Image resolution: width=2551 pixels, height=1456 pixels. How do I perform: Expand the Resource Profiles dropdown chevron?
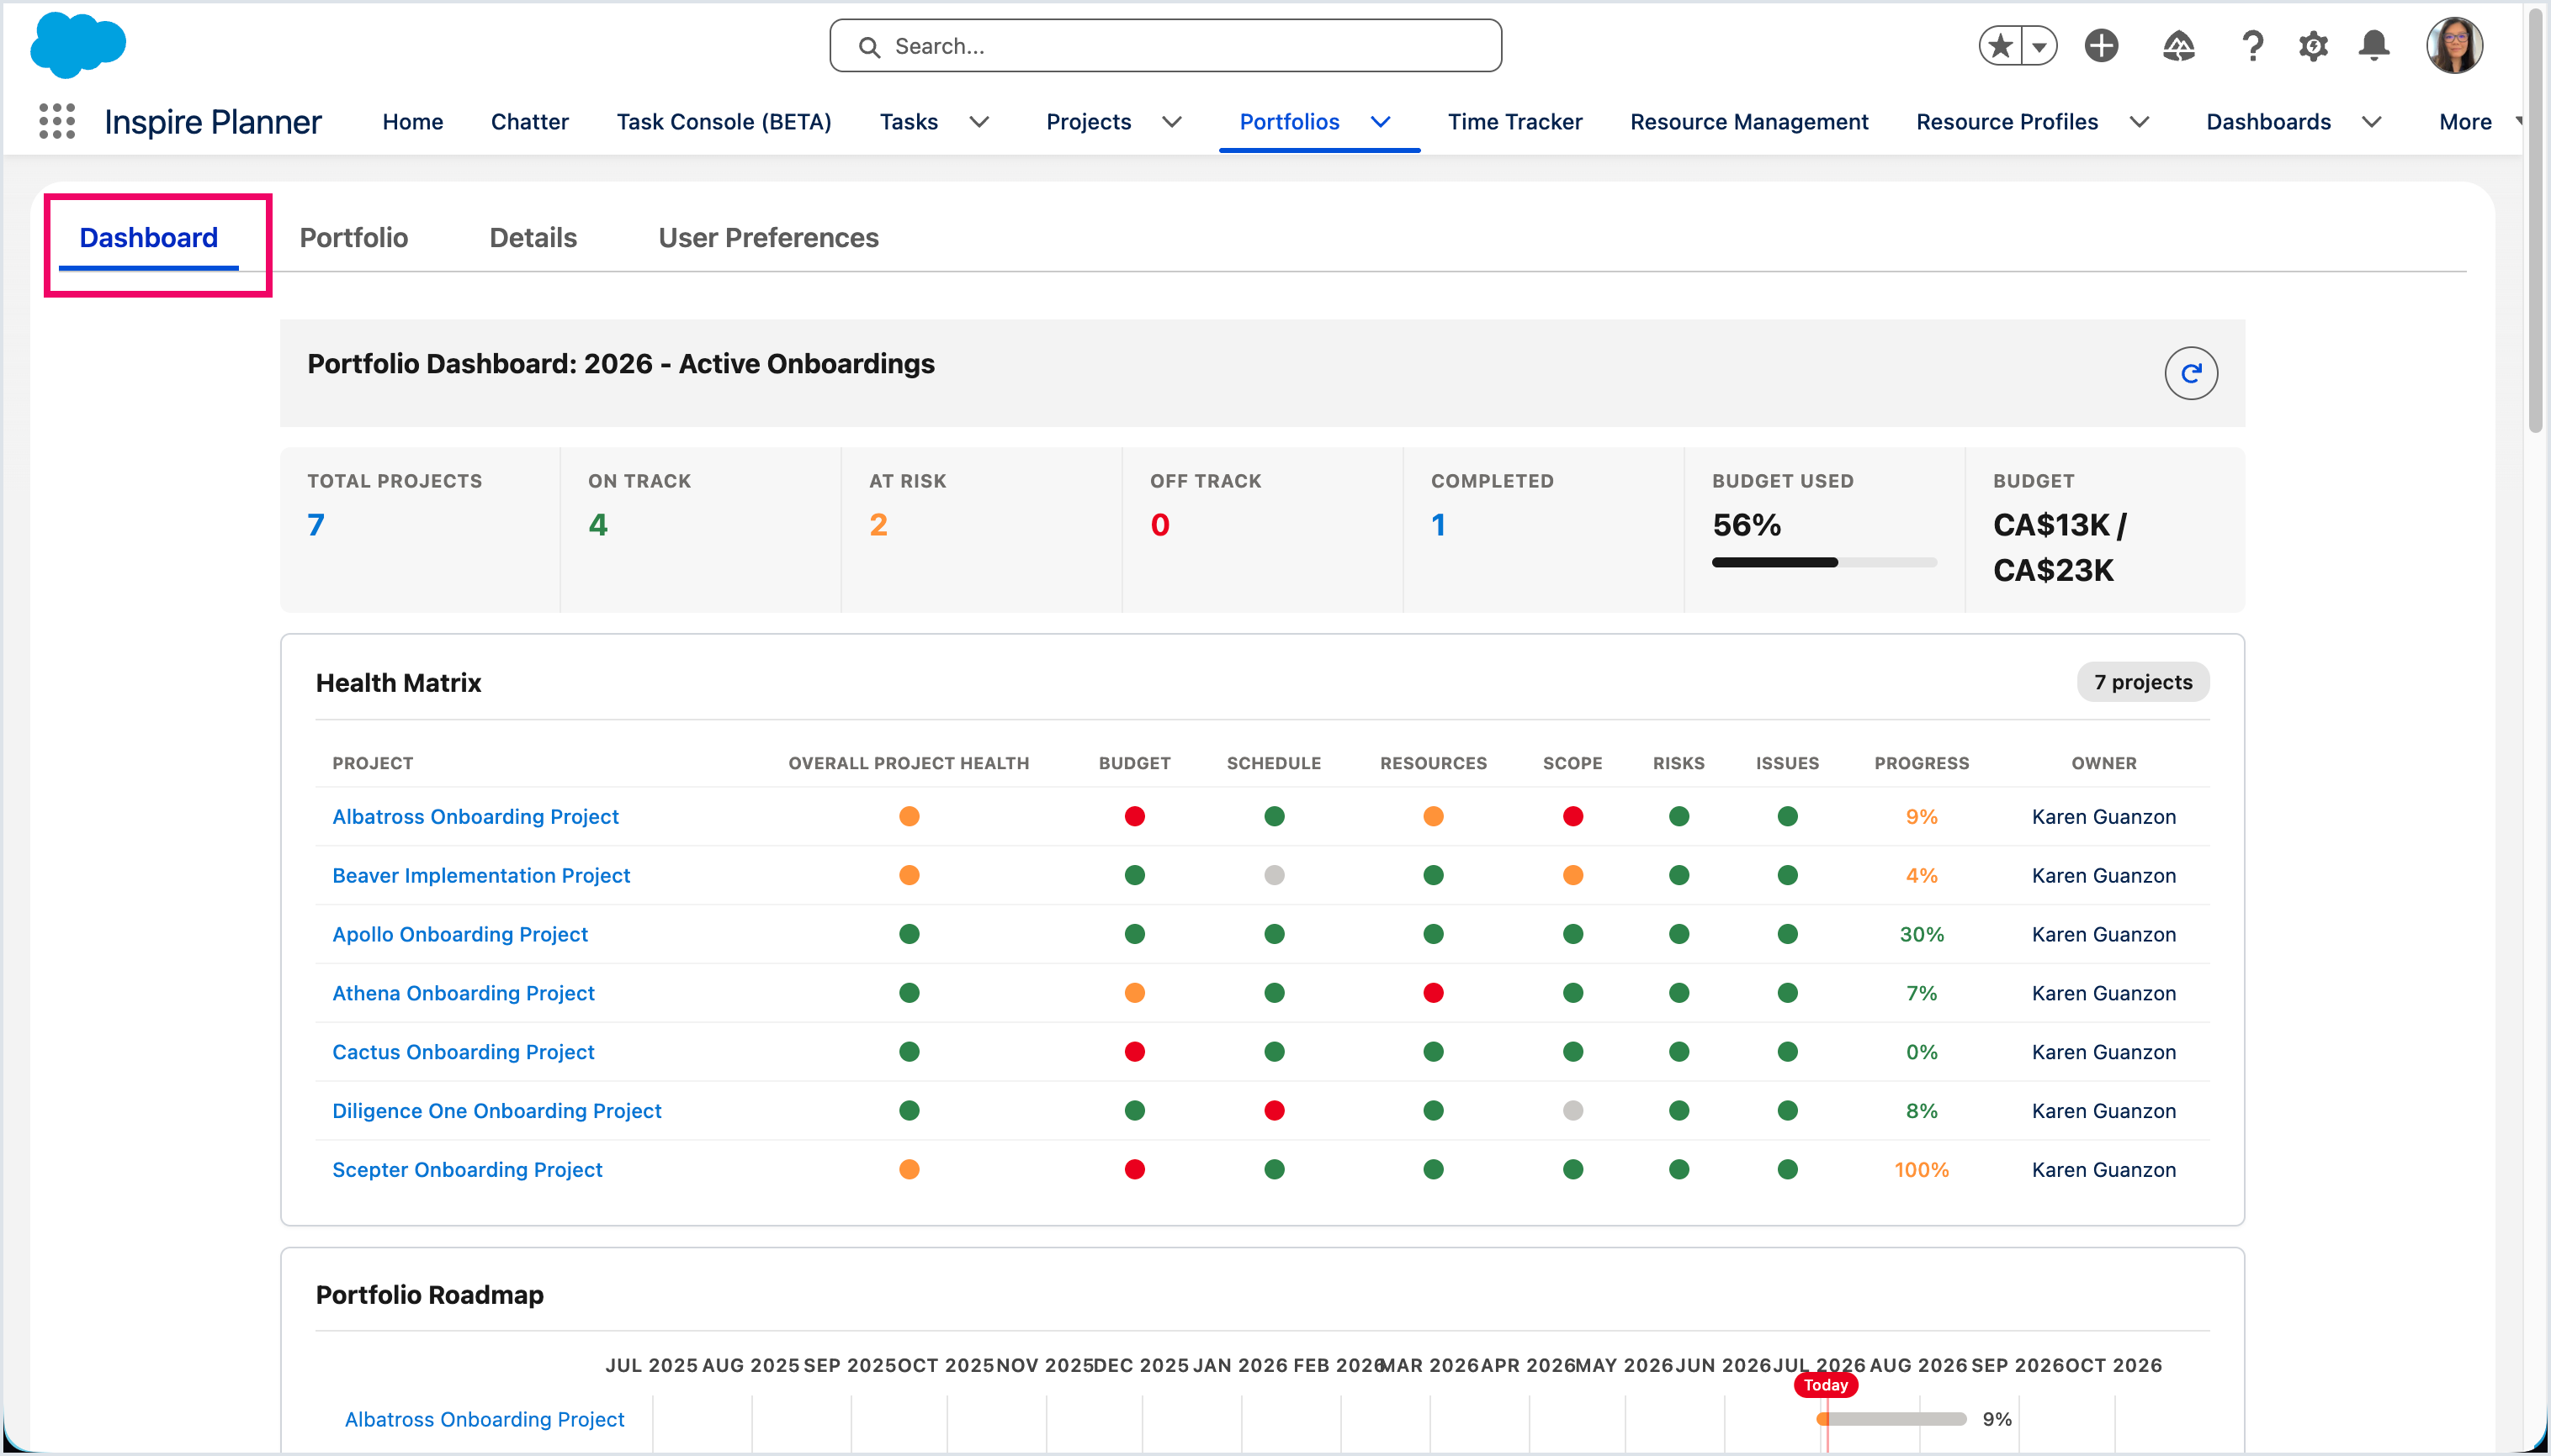point(2139,122)
